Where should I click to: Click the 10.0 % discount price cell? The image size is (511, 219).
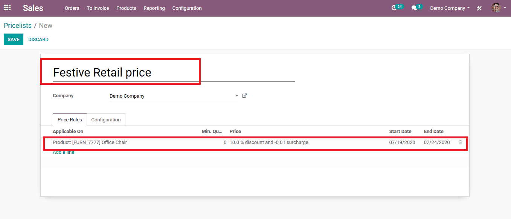click(269, 142)
